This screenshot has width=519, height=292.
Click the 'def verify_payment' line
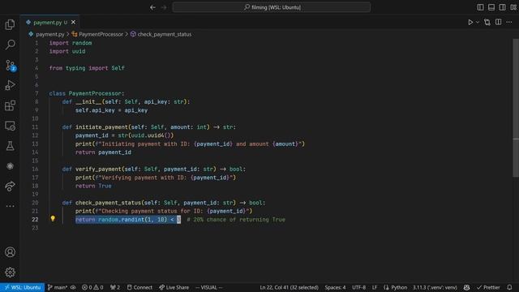[154, 170]
